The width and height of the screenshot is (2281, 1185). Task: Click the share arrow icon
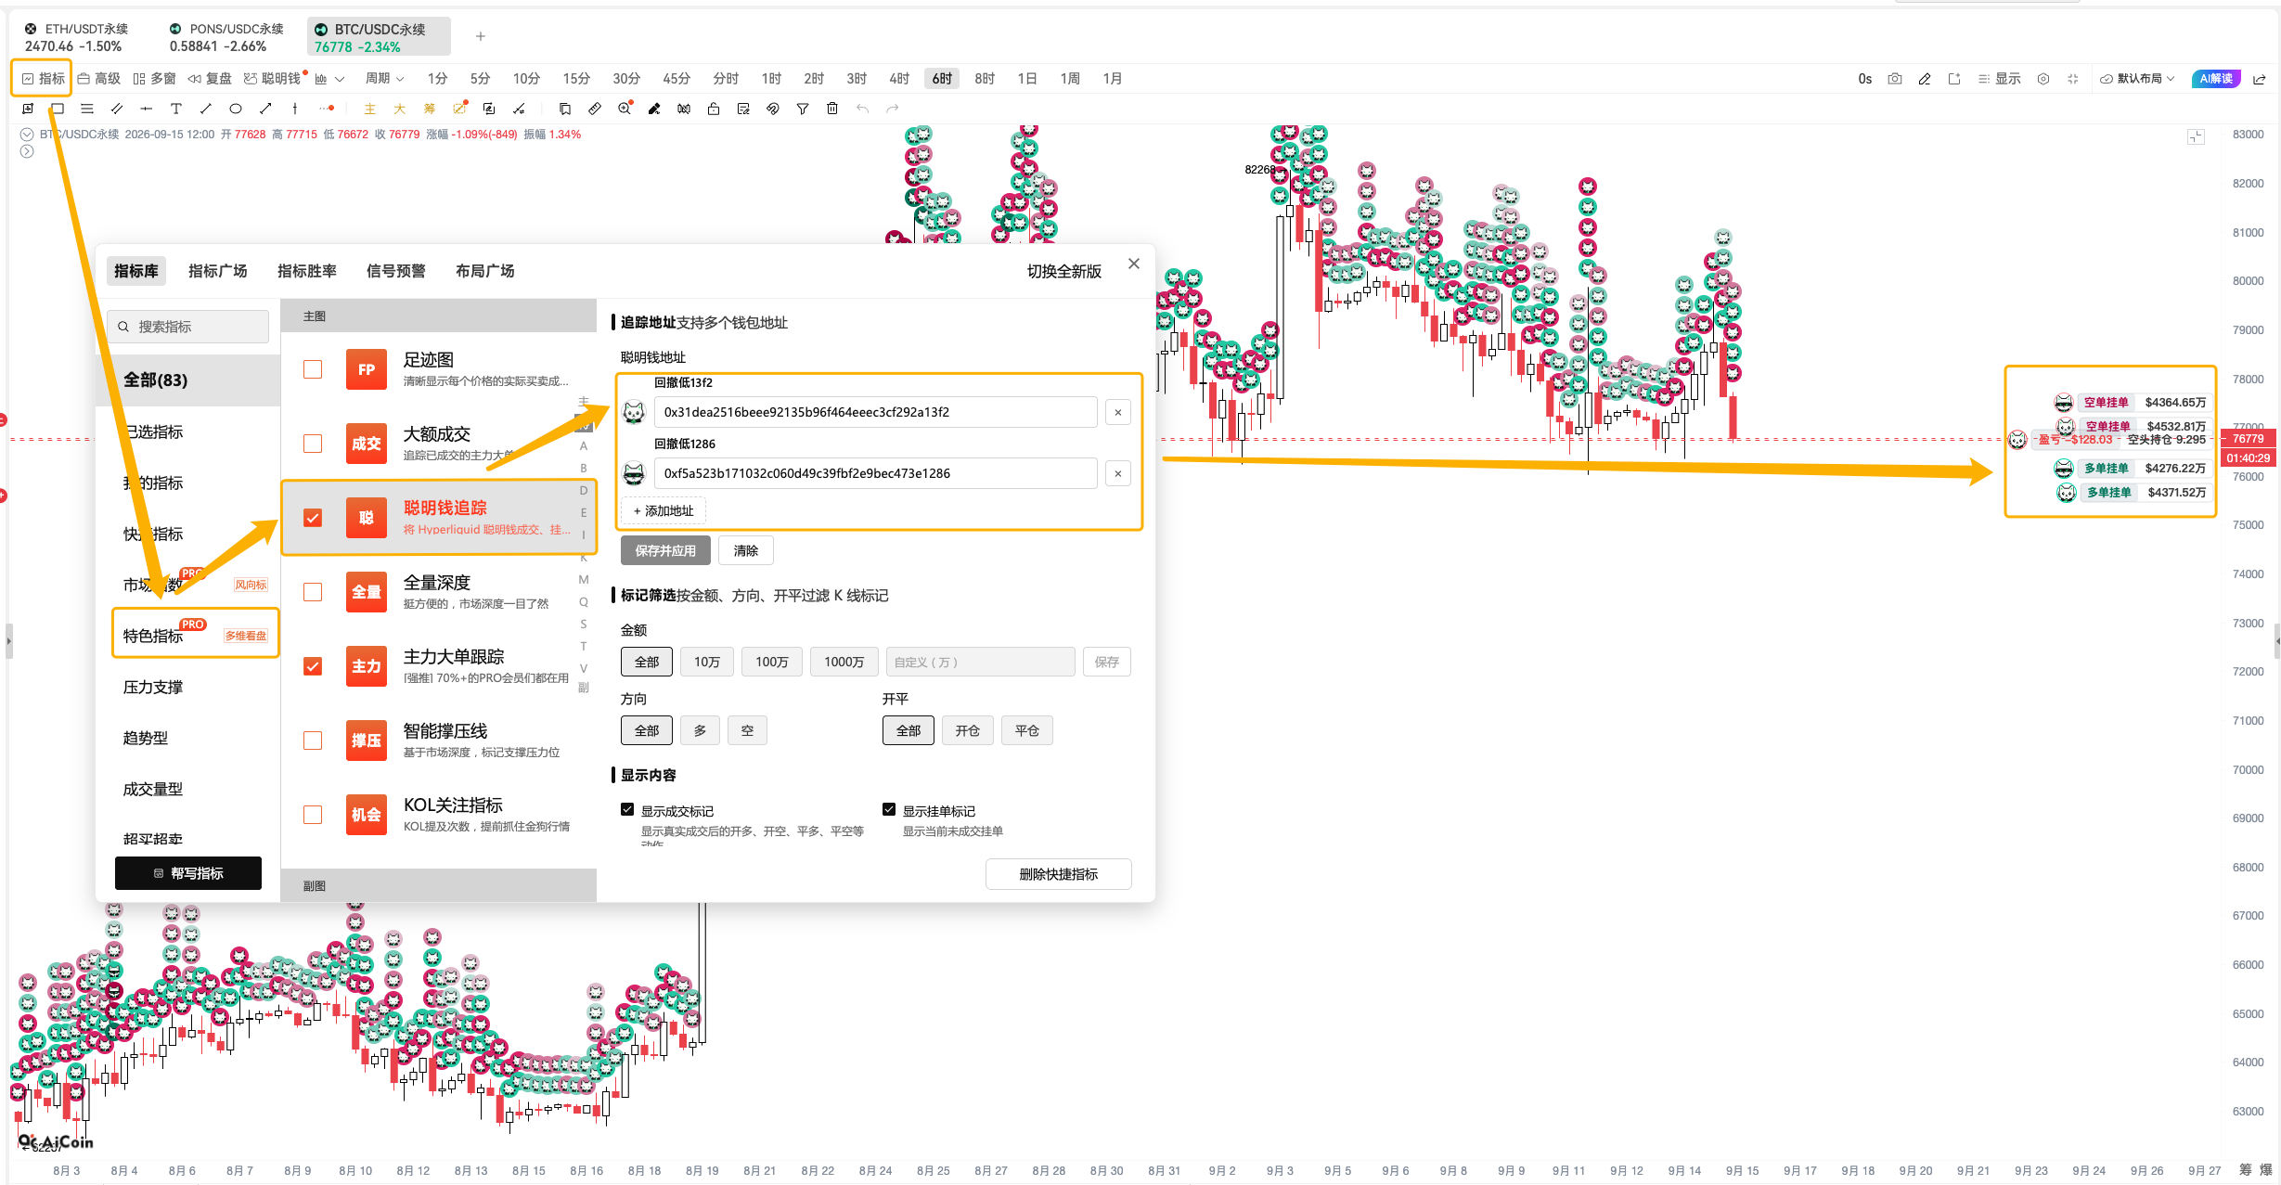(2260, 79)
